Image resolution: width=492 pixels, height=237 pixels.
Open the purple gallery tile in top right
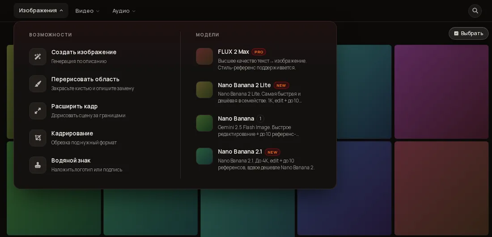point(441,92)
